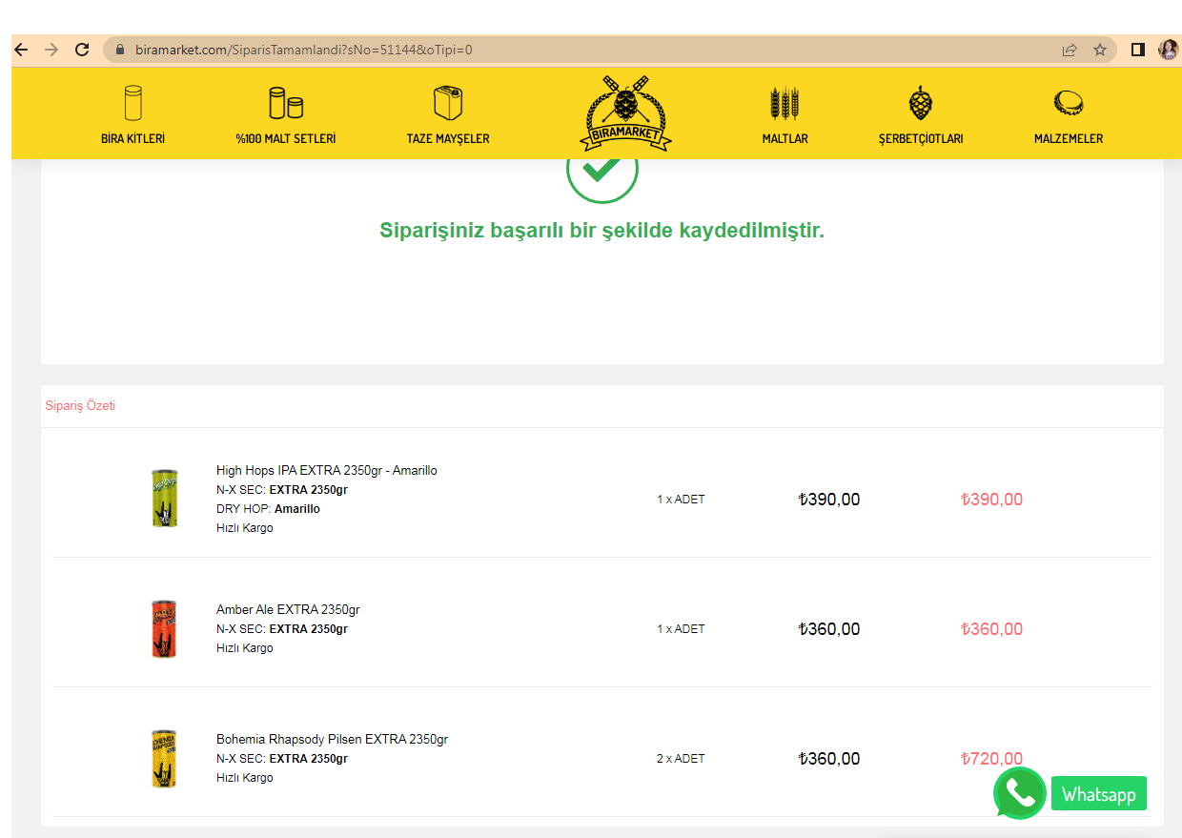This screenshot has width=1182, height=838.
Task: Click Hızlı Kargo under Bohemia Rhapsody
Action: (245, 778)
